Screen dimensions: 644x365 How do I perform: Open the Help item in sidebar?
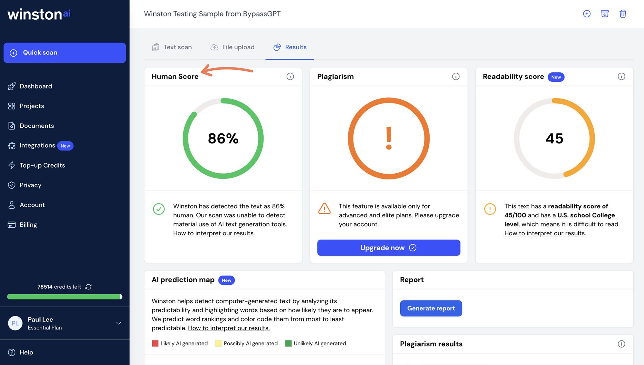tap(26, 352)
